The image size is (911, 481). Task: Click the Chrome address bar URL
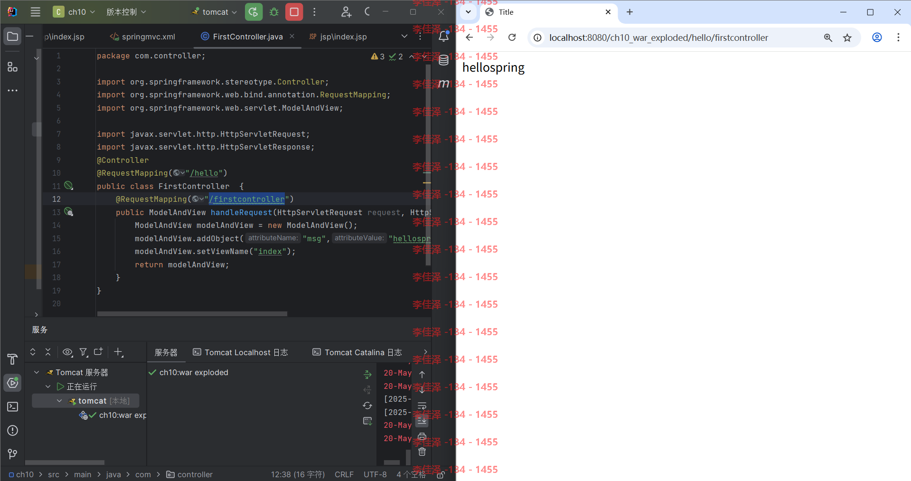[658, 38]
